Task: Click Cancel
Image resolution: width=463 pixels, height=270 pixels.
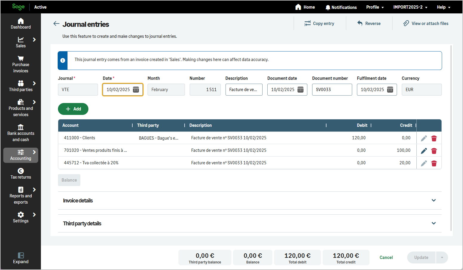Action: [x=386, y=257]
